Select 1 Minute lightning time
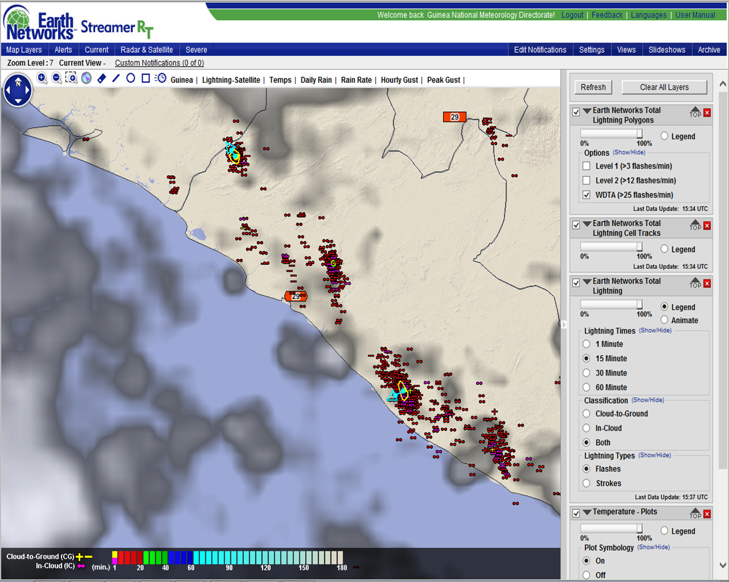 (x=586, y=344)
